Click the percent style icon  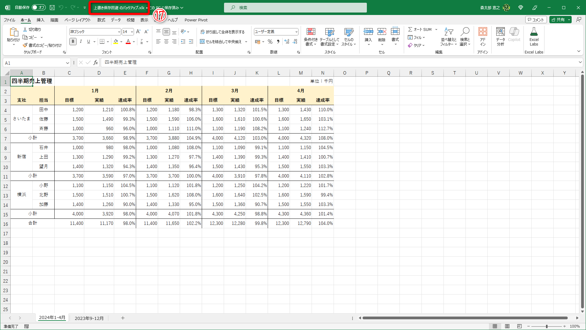270,42
